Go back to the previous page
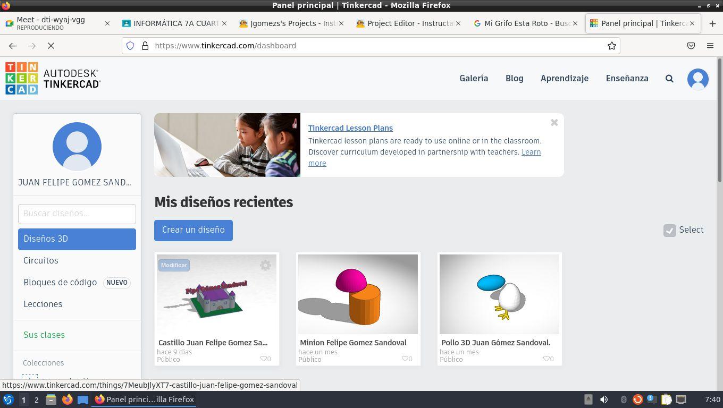723x408 pixels. click(x=13, y=46)
